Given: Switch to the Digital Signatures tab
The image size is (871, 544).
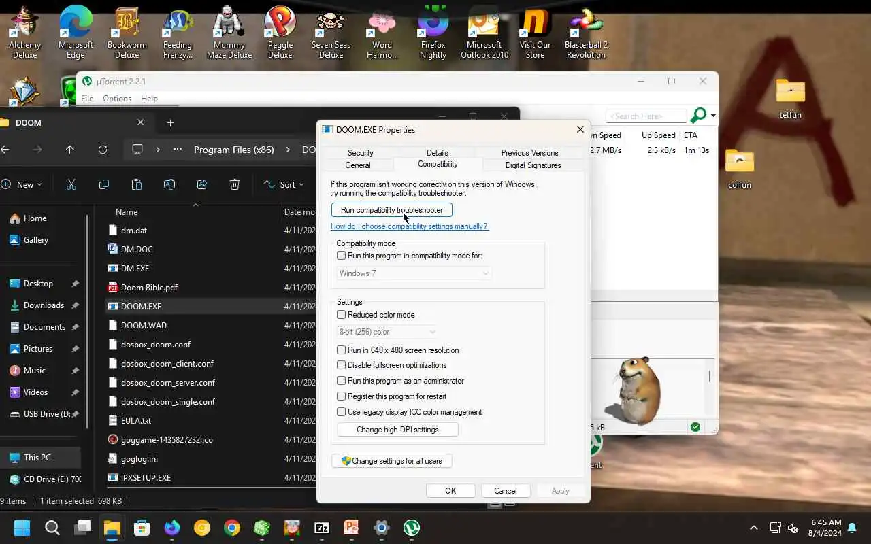Looking at the screenshot, I should click(533, 165).
